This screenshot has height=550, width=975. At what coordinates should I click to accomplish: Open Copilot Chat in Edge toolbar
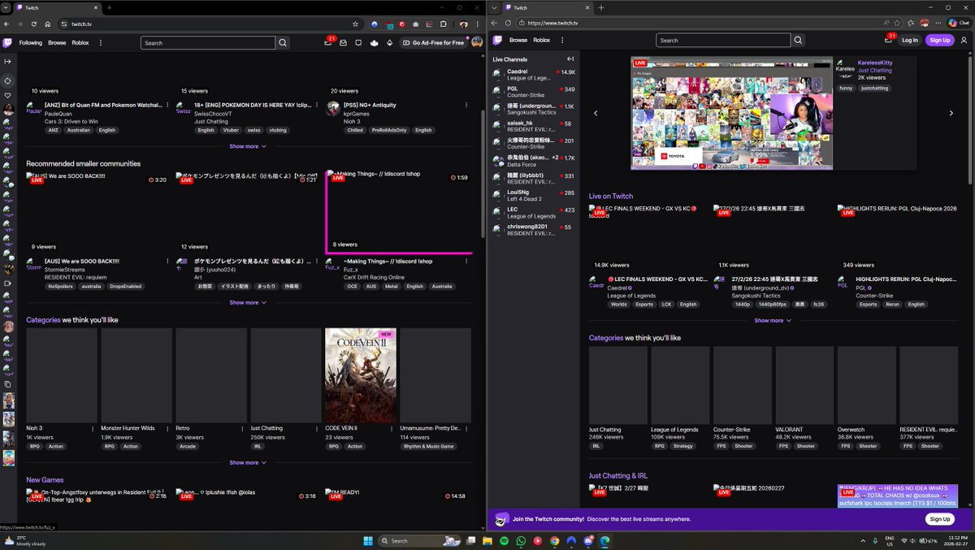[x=959, y=23]
